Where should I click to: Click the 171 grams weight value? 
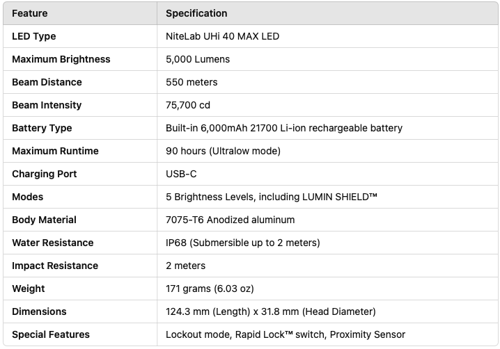coord(210,289)
